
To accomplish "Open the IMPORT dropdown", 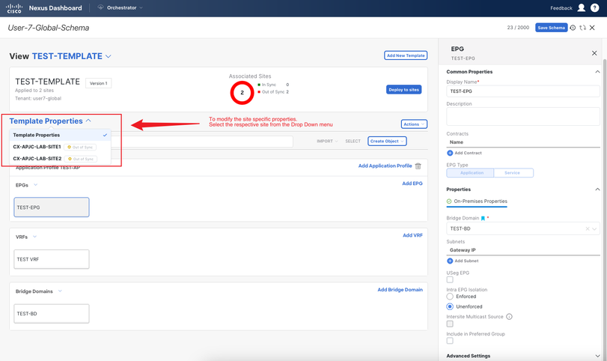I will (x=327, y=142).
